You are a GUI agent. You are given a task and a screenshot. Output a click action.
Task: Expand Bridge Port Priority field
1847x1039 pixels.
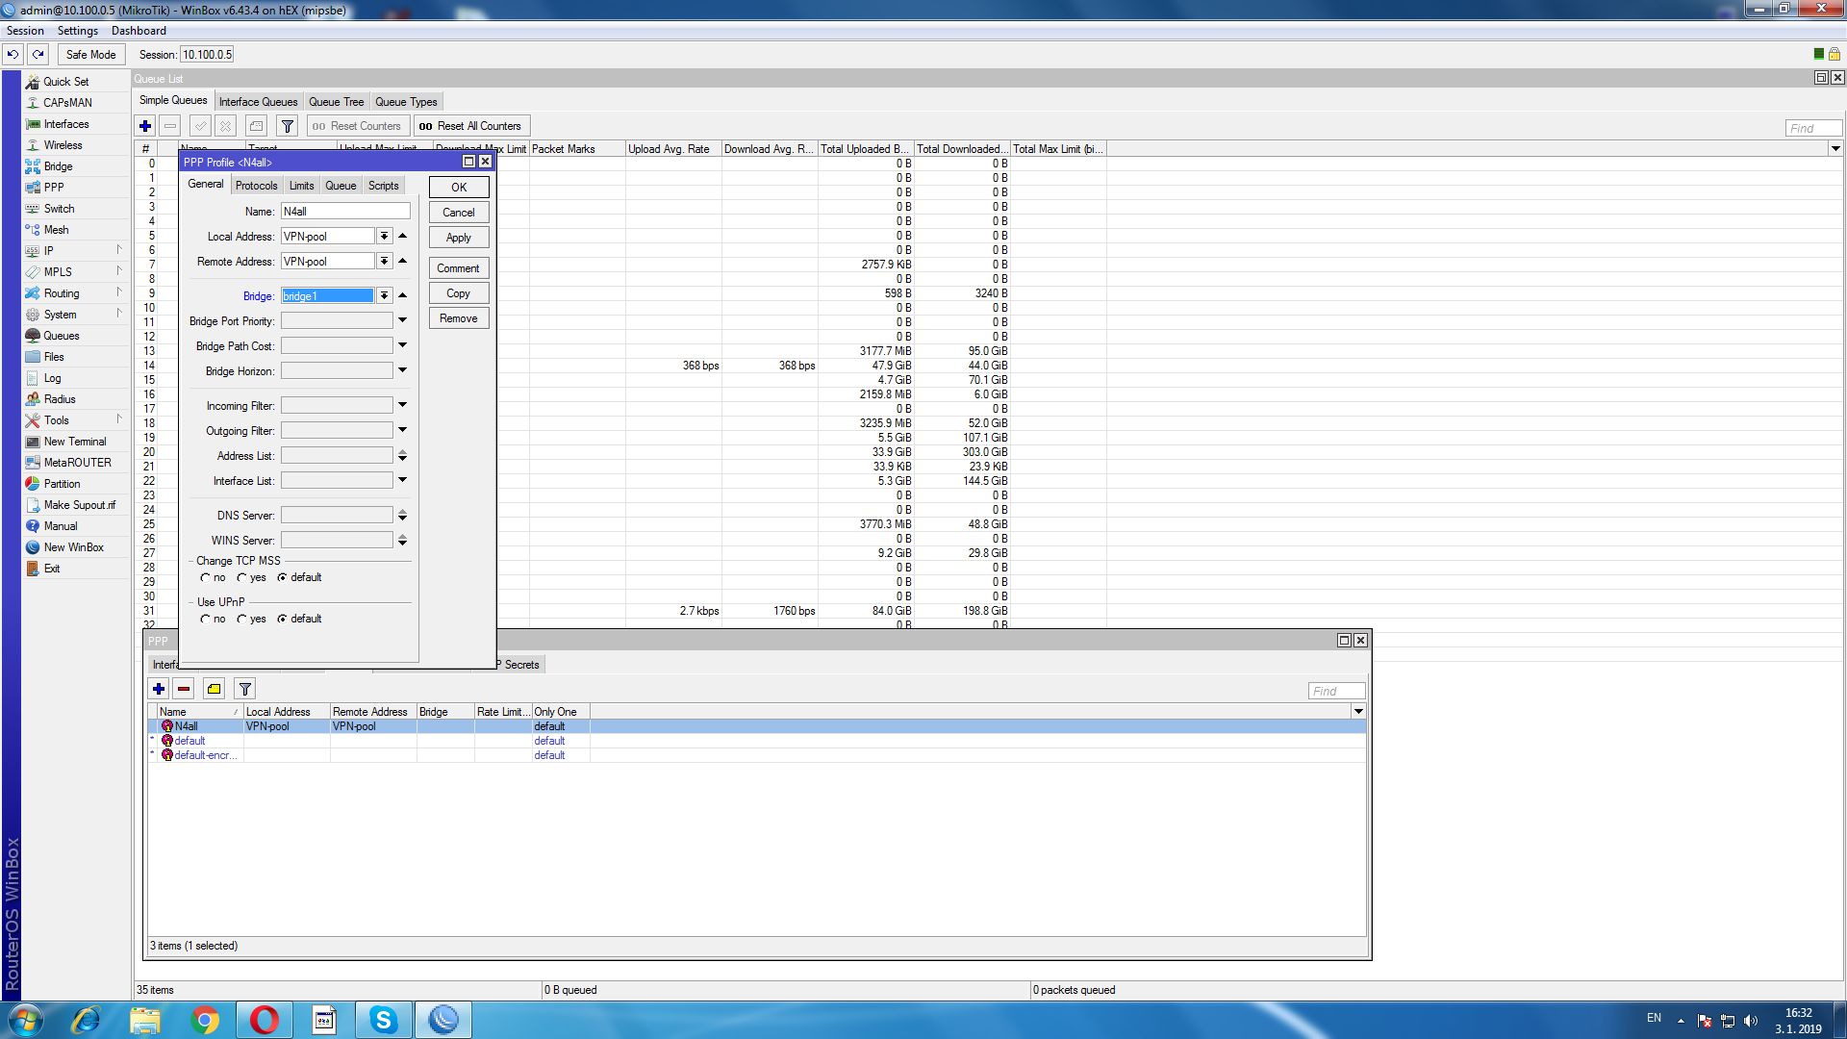coord(402,321)
